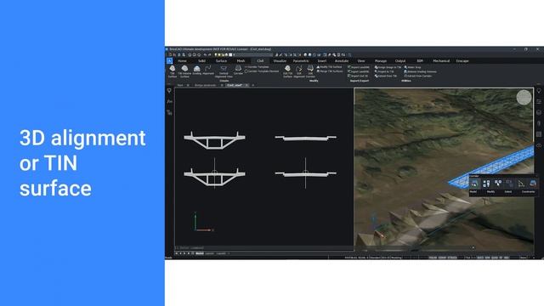The width and height of the screenshot is (544, 306).
Task: Switch to the Layout2 tab
Action: (x=221, y=253)
